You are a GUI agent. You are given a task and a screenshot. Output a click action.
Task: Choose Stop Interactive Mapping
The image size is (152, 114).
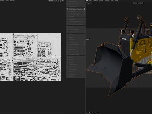pos(76,24)
